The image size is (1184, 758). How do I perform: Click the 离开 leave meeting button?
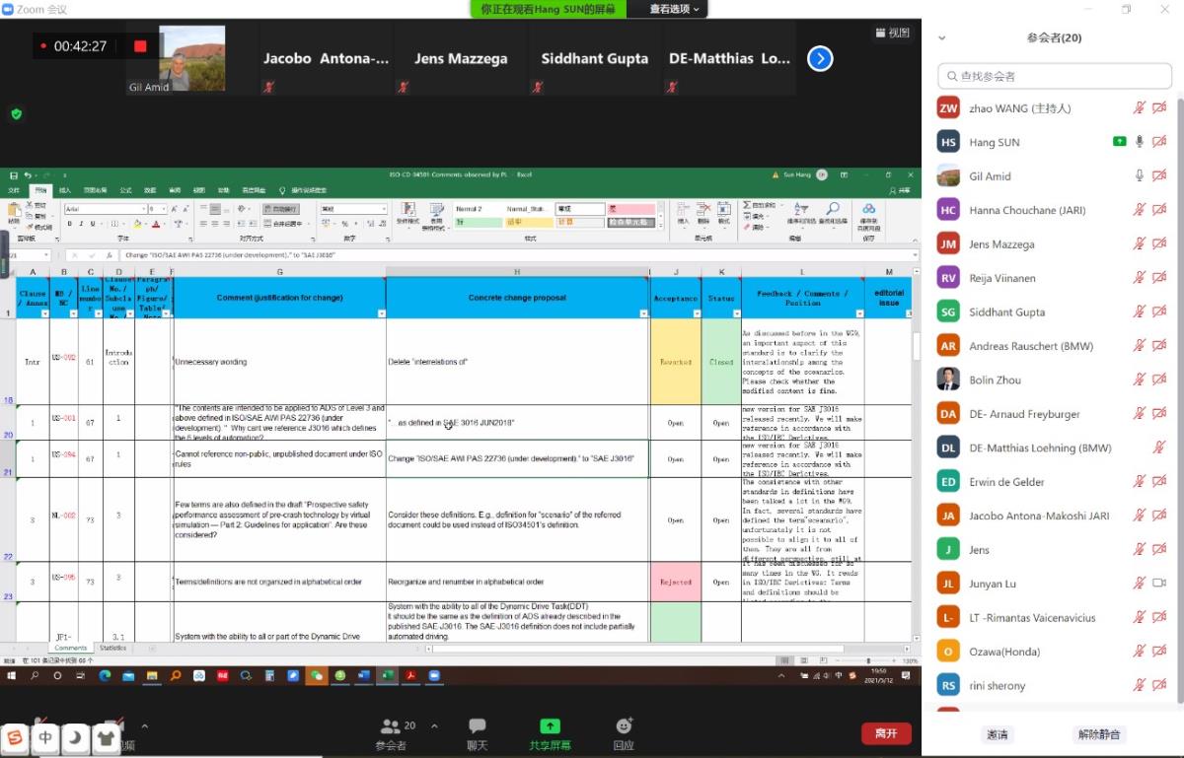tap(885, 733)
